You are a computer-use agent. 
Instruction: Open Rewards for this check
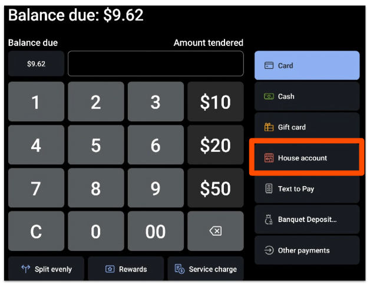point(126,269)
